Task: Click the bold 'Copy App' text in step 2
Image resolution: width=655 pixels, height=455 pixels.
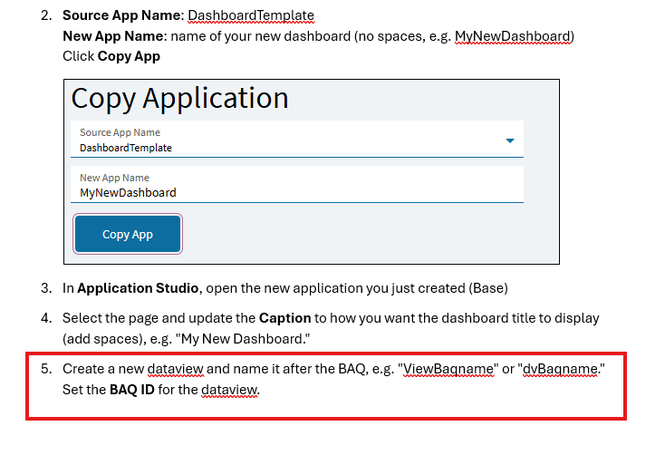Action: point(129,56)
